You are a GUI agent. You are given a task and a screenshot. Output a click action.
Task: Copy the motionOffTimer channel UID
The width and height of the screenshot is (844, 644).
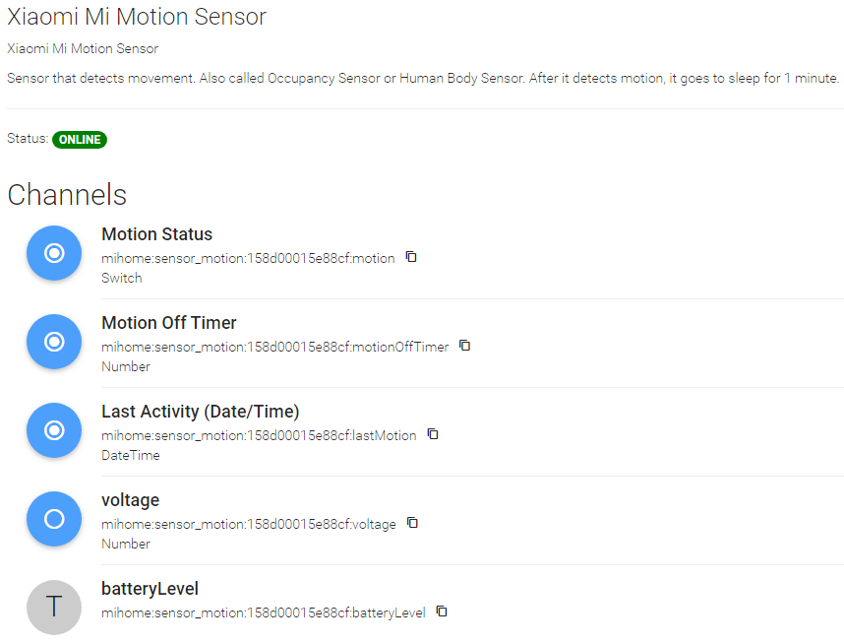465,346
